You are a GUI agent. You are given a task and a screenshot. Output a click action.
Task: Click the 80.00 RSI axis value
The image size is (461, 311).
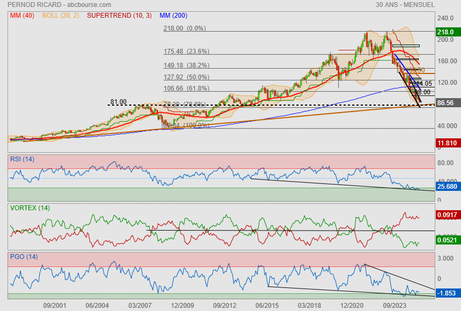[x=445, y=163]
